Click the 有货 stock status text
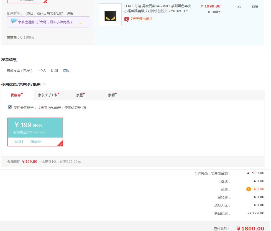 point(255,7)
